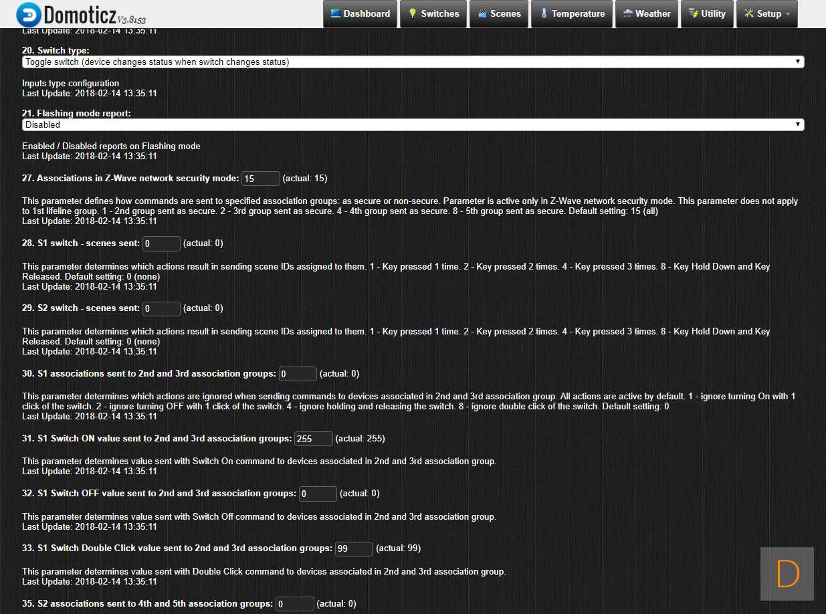Click '28. S1 switch - scenes sent:' label

pyautogui.click(x=81, y=243)
